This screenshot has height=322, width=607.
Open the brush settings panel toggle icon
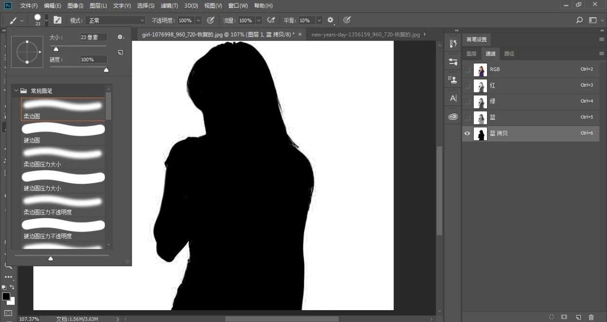pyautogui.click(x=57, y=20)
